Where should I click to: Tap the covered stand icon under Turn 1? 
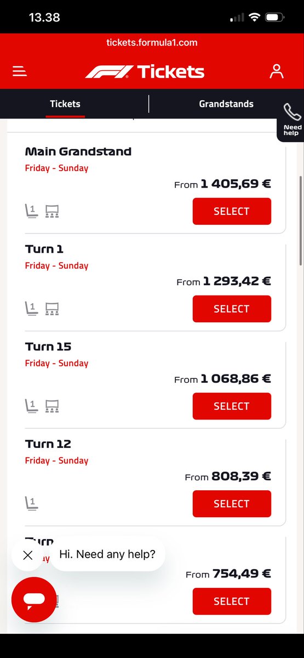[52, 309]
